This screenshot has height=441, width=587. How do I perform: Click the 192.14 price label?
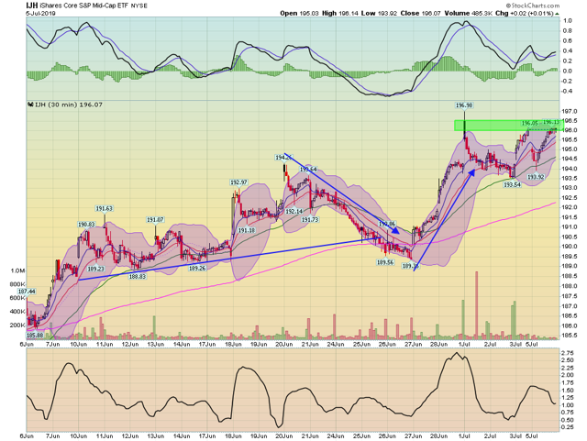[x=293, y=212]
